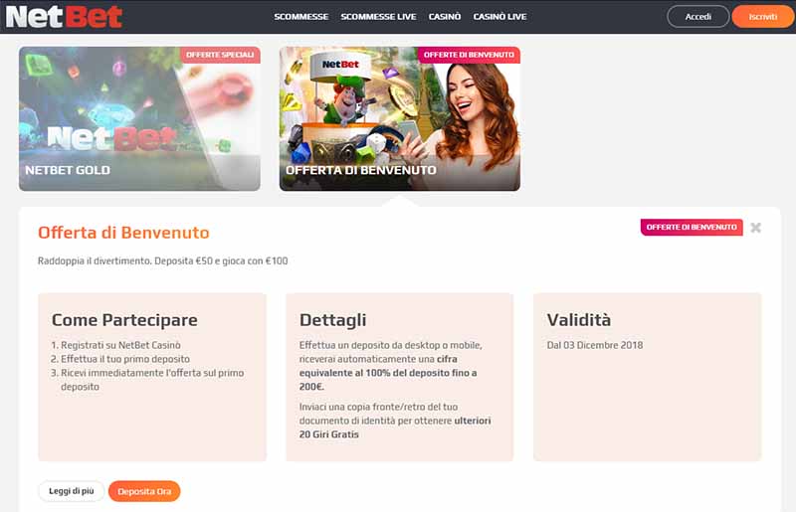Click the Accedi login button
796x512 pixels.
pos(698,17)
